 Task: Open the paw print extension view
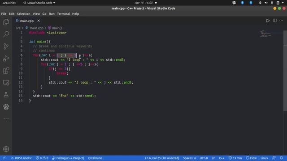6,107
